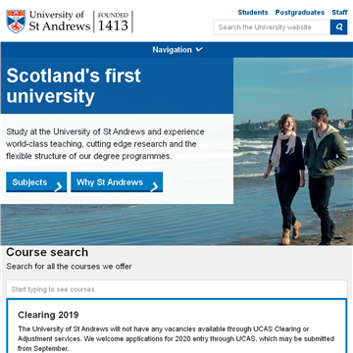The height and width of the screenshot is (353, 353).
Task: Focus the Search the University website field
Action: [x=272, y=27]
